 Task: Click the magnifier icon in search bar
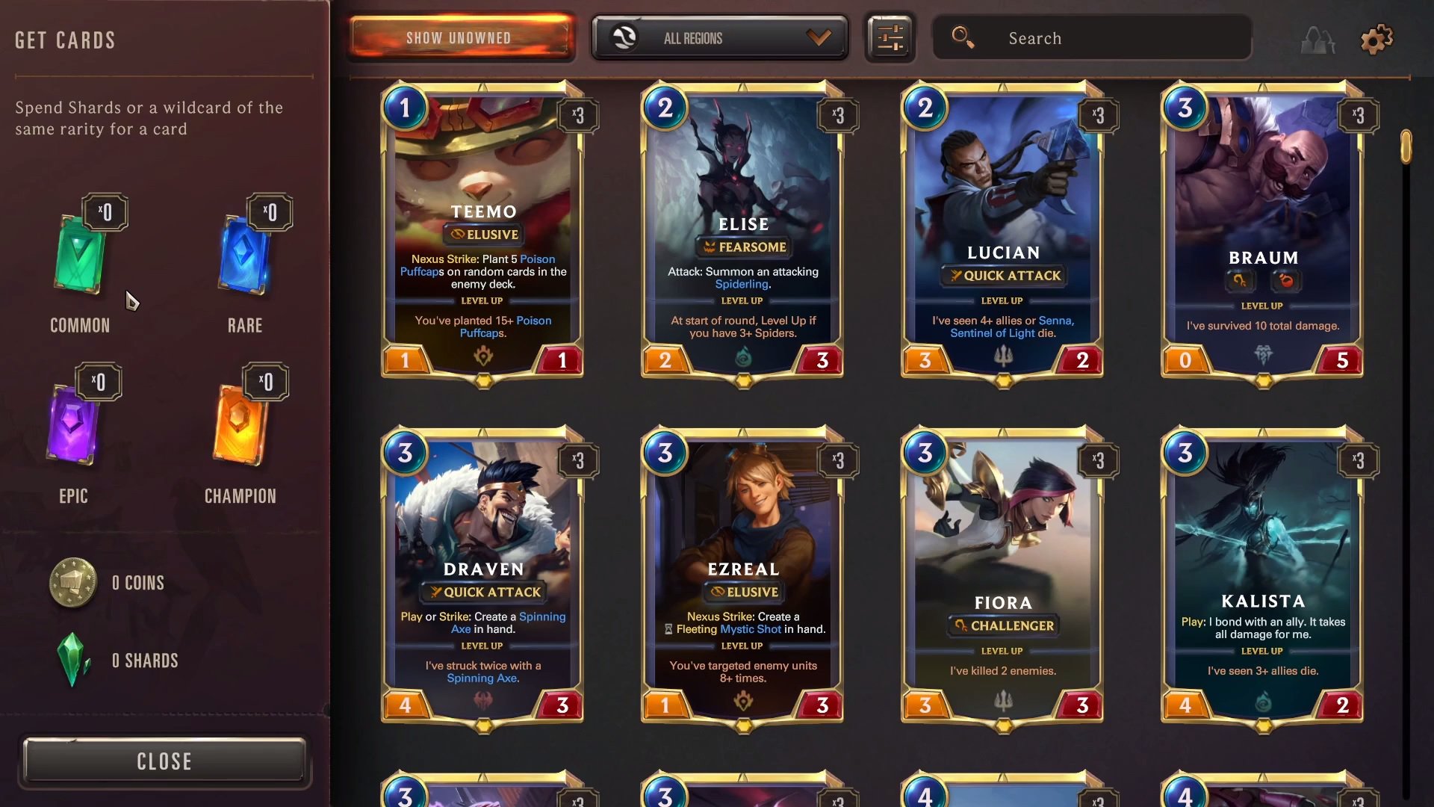click(x=962, y=37)
